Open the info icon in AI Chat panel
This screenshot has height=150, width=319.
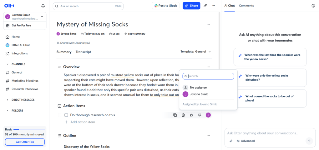point(313,6)
